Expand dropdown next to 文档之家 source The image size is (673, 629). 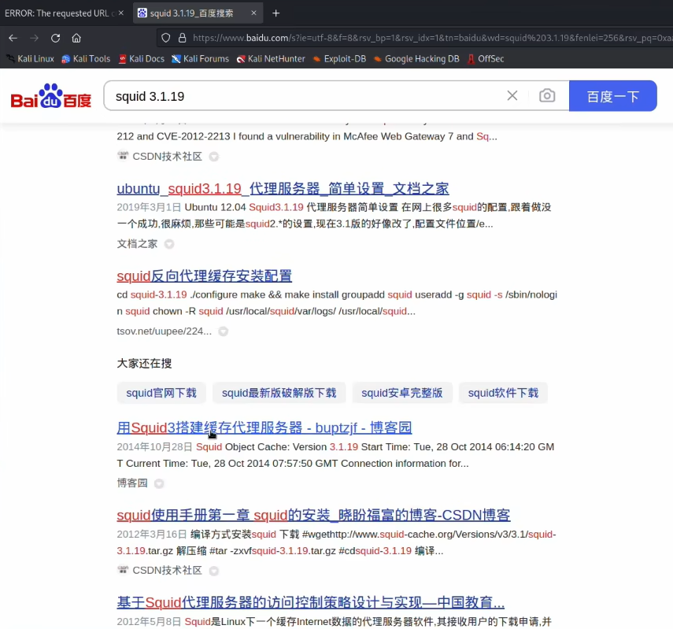click(169, 244)
